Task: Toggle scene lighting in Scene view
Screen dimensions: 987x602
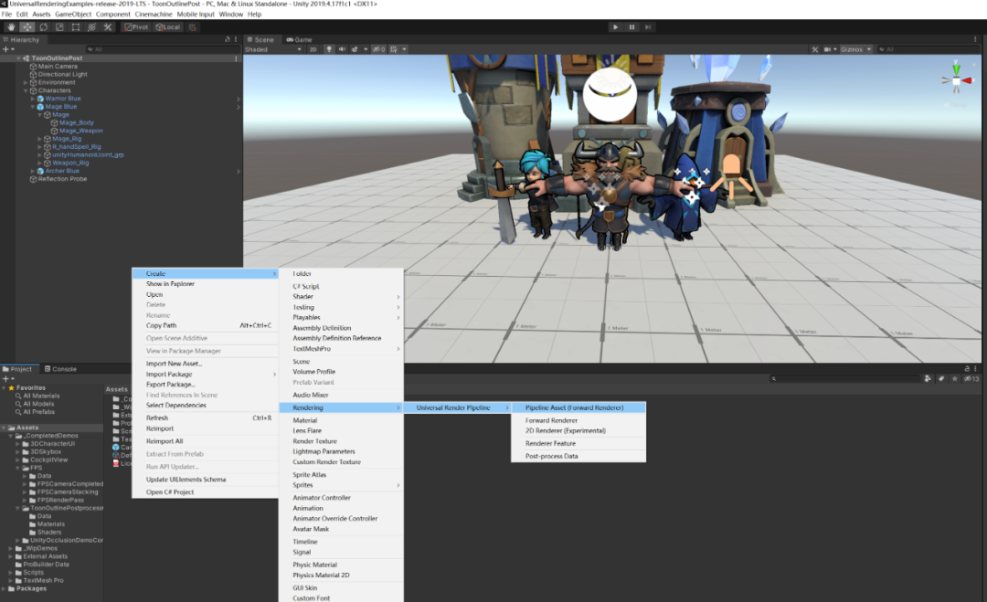Action: click(x=329, y=49)
